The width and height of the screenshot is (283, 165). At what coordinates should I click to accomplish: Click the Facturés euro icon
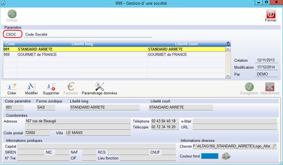[71, 87]
